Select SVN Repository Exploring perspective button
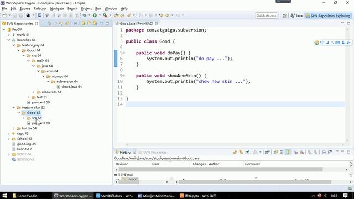354x199 pixels. coord(328,16)
